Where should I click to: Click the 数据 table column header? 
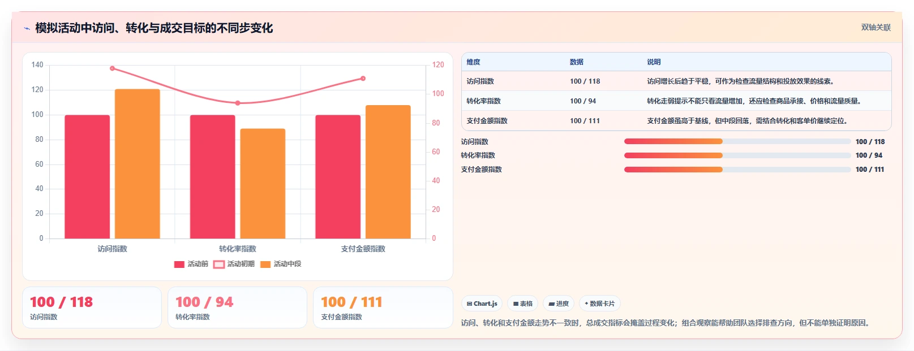click(x=577, y=62)
